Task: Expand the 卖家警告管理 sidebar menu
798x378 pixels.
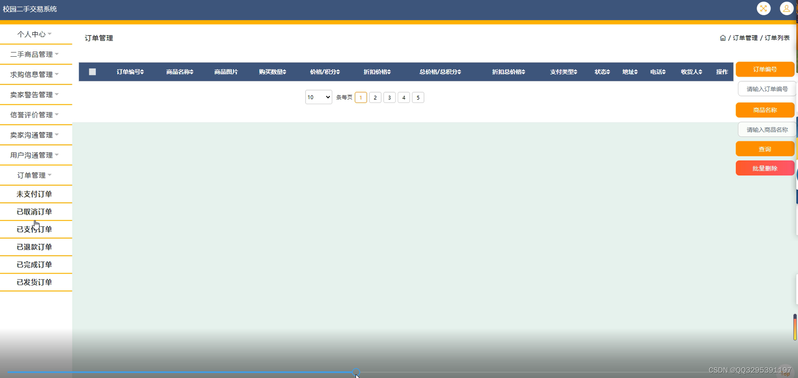Action: click(36, 95)
